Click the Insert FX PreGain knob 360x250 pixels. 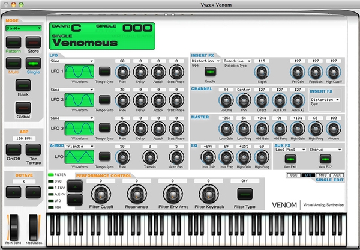pos(298,72)
